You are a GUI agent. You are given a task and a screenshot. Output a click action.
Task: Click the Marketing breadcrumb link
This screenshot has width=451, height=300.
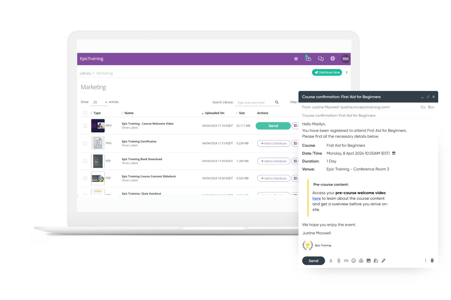[105, 73]
